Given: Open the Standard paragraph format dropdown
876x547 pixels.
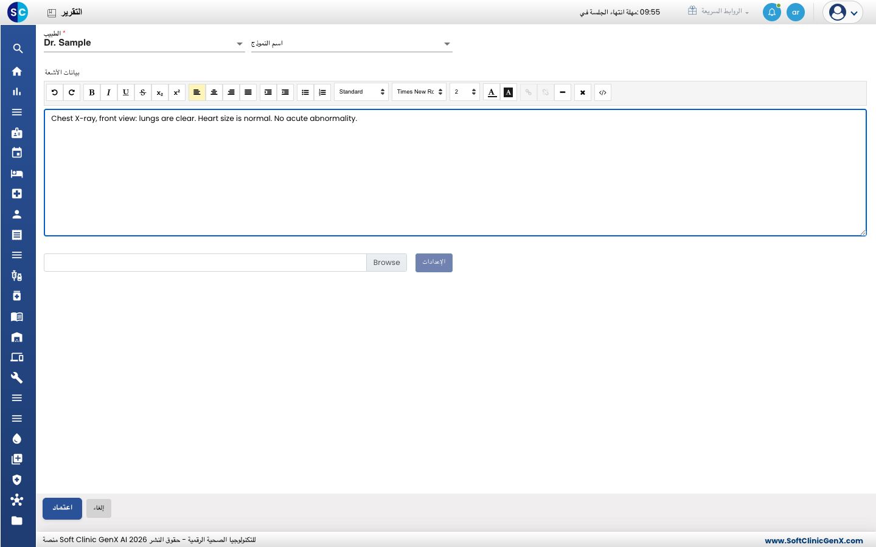Looking at the screenshot, I should point(361,92).
